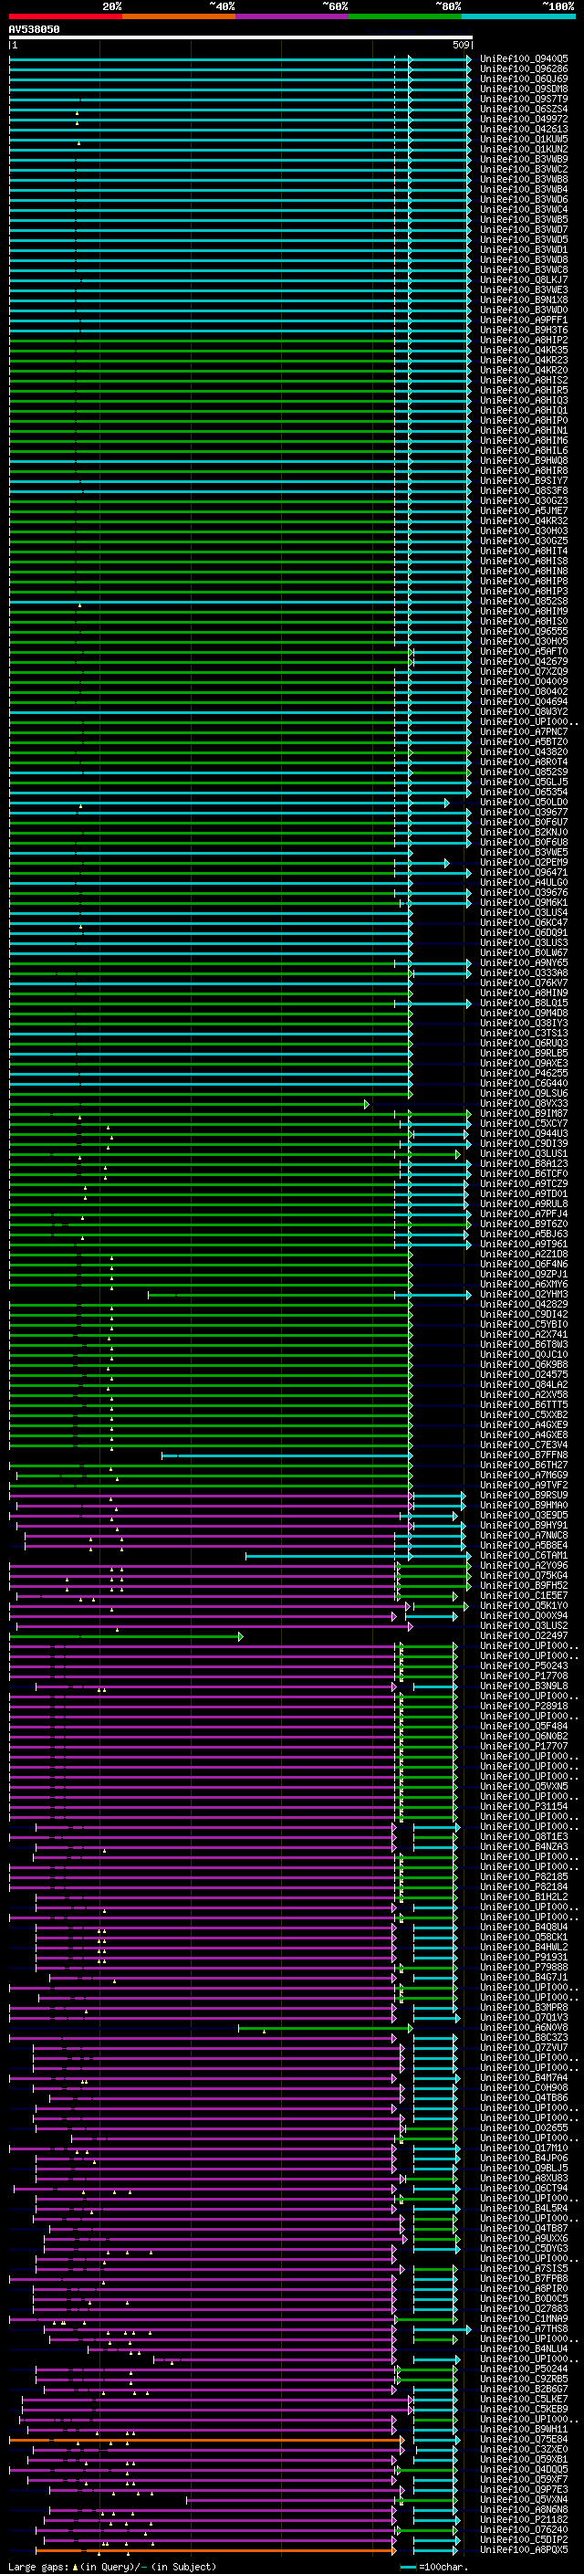Click the UniRef100_Q42613 label
The height and width of the screenshot is (2574, 584).
(x=524, y=129)
